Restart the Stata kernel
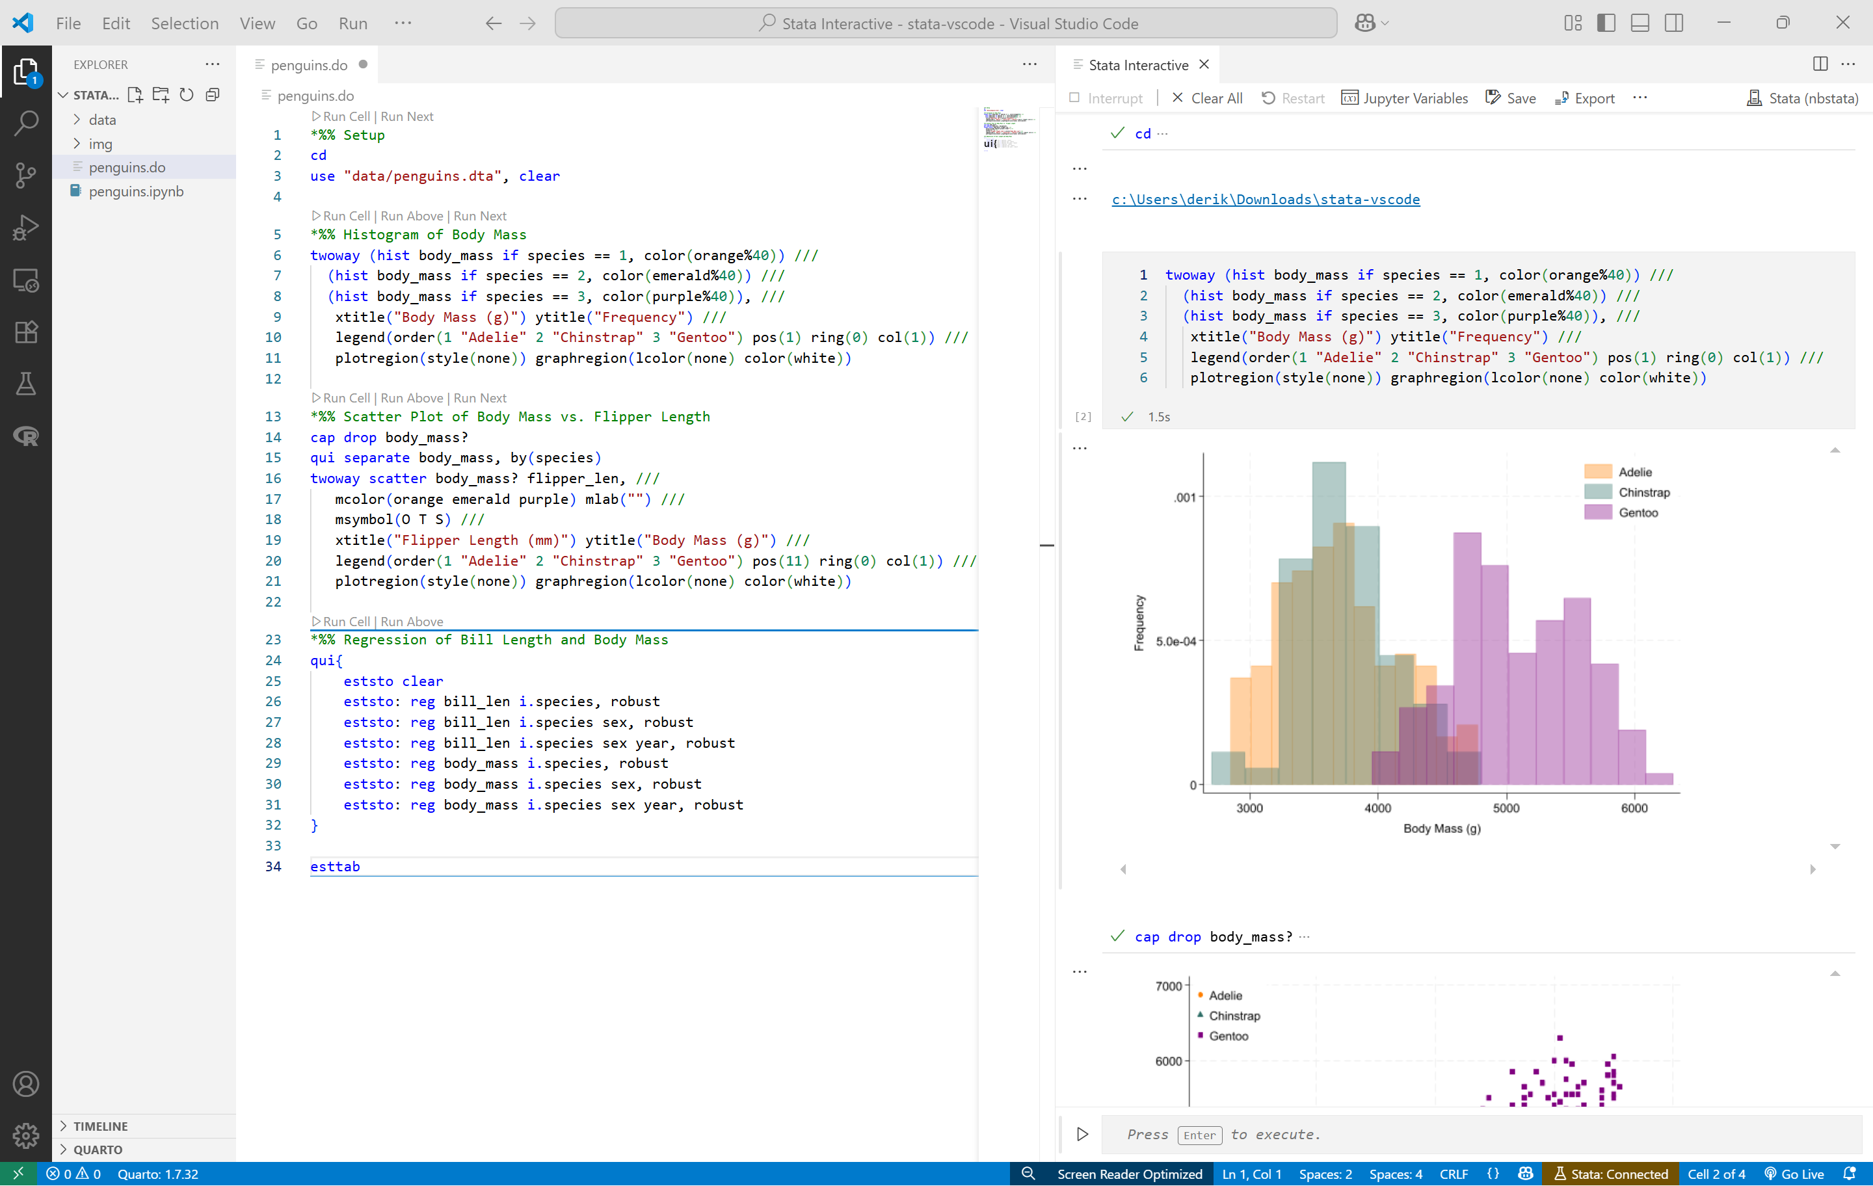The width and height of the screenshot is (1873, 1186). [1293, 98]
